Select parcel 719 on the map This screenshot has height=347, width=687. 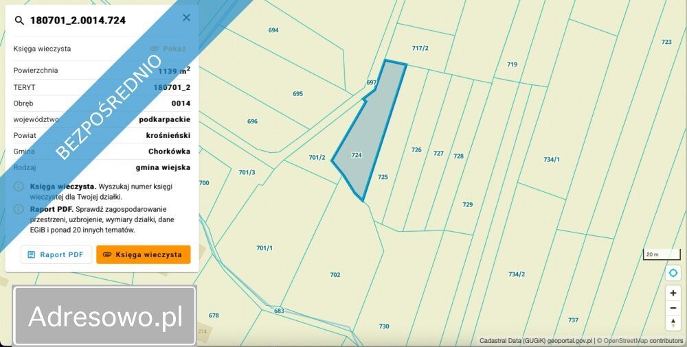tap(512, 64)
